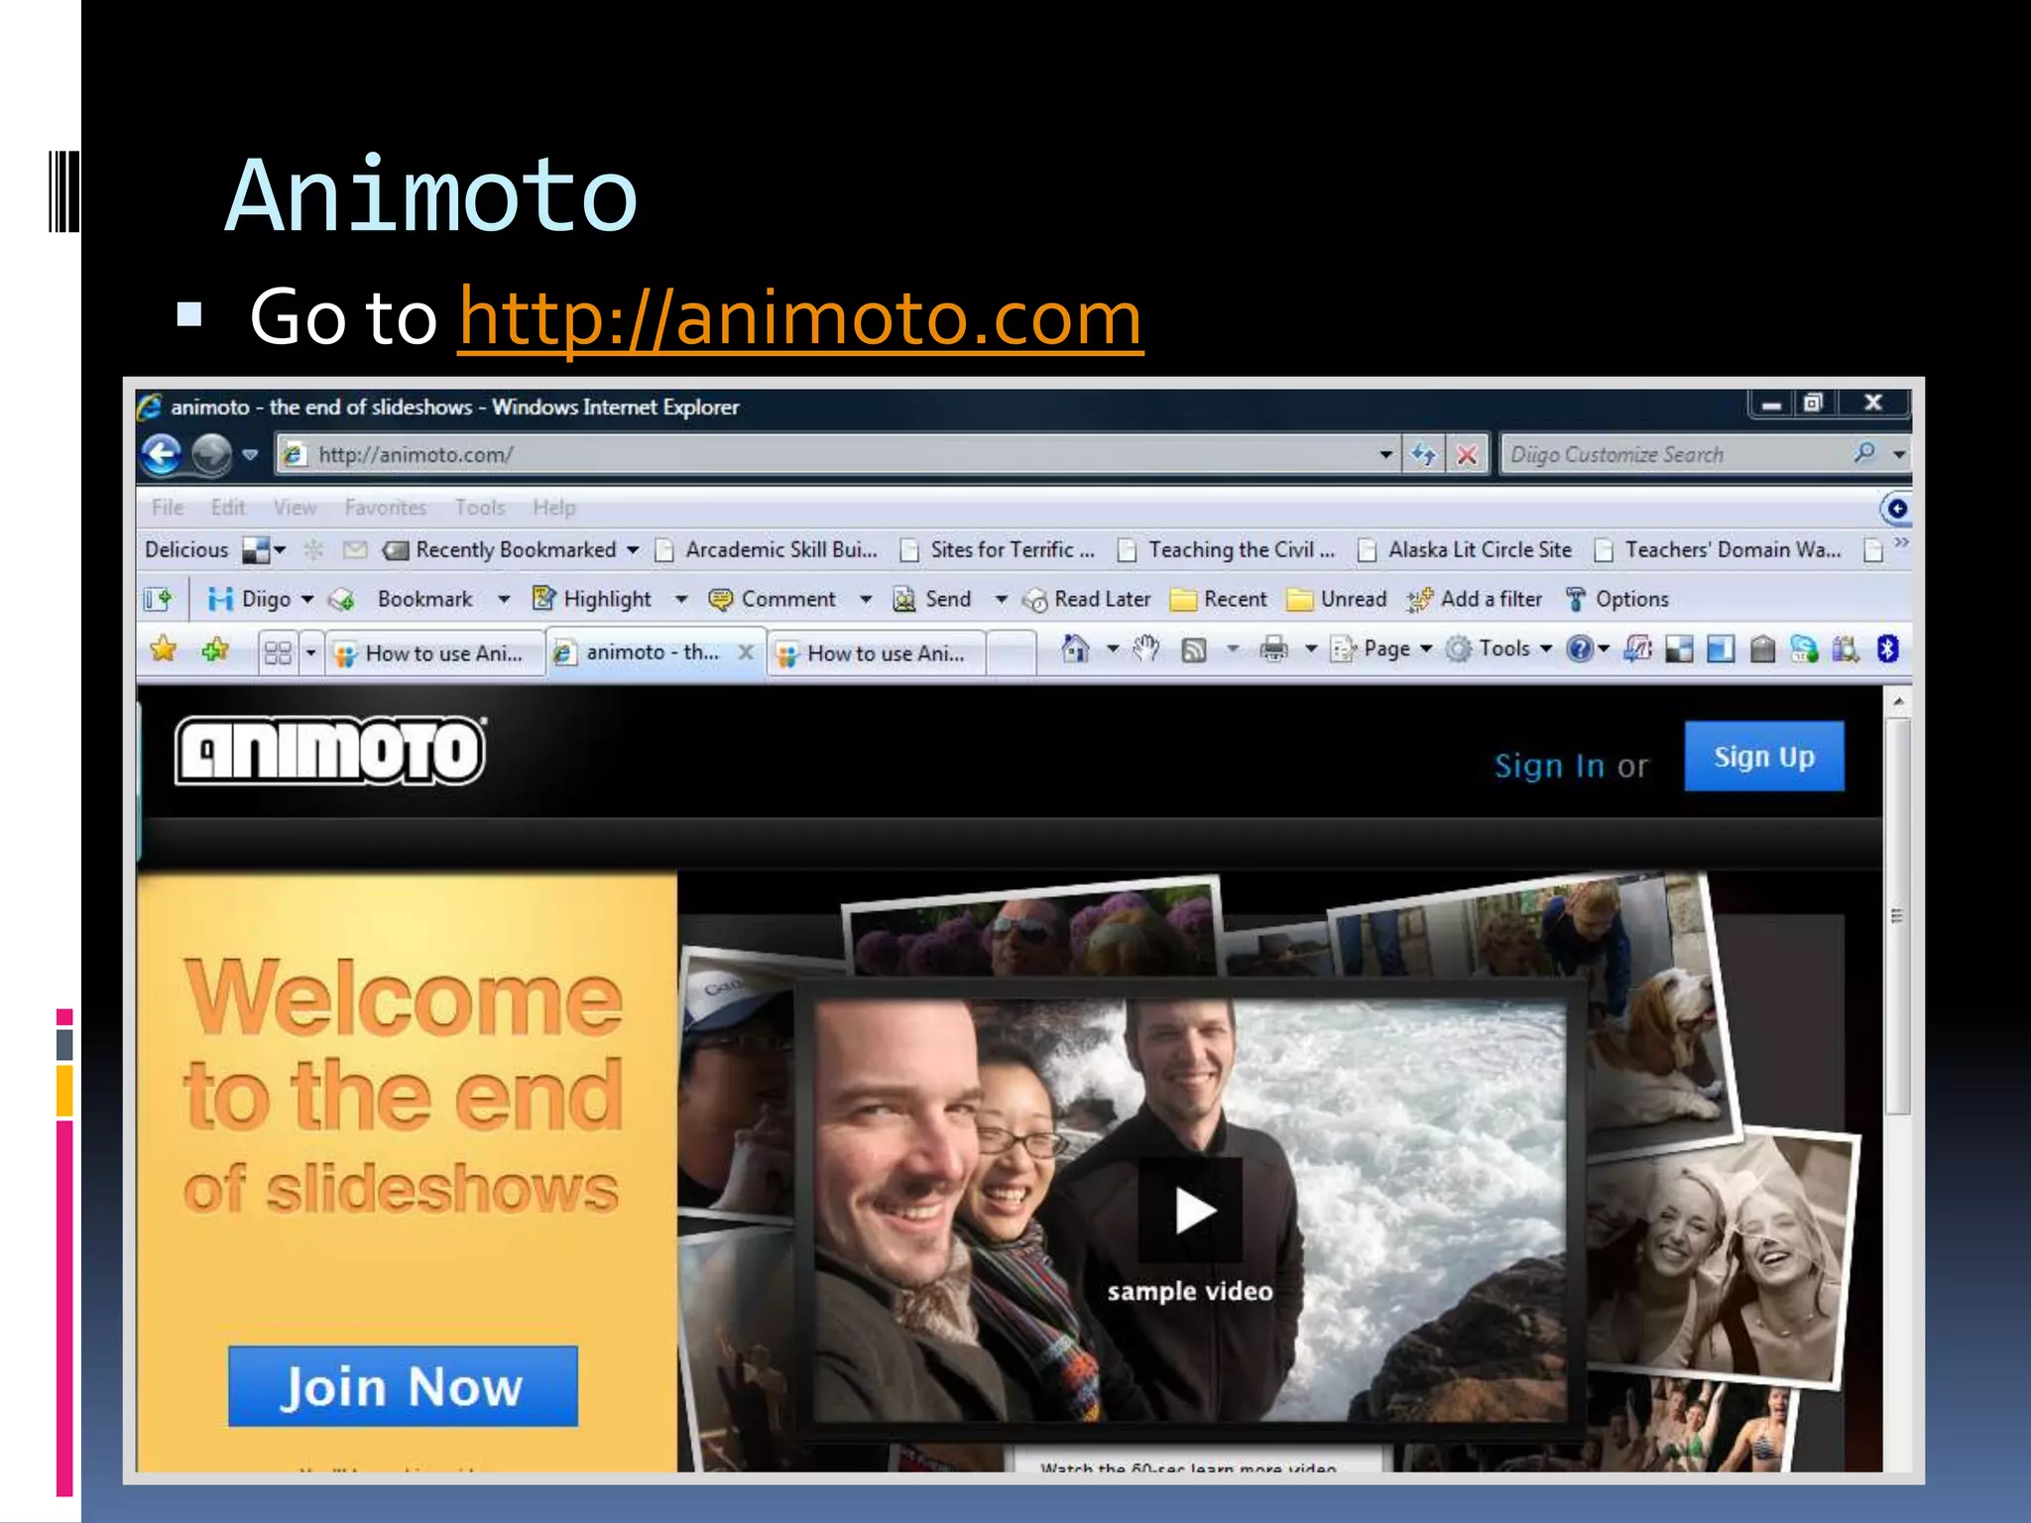Click the Print icon in command bar
Viewport: 2031px width, 1523px height.
[x=1273, y=649]
